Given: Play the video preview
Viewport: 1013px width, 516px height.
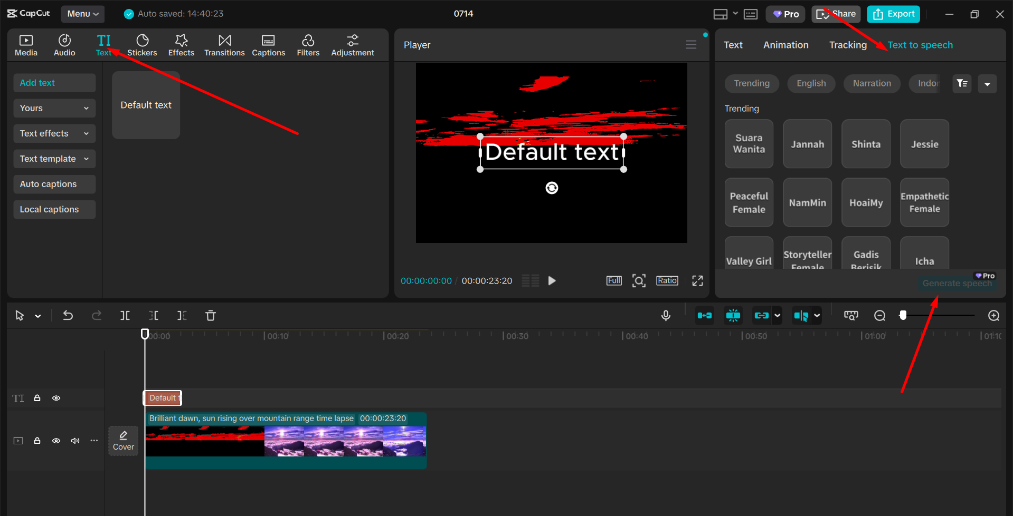Looking at the screenshot, I should pyautogui.click(x=552, y=280).
